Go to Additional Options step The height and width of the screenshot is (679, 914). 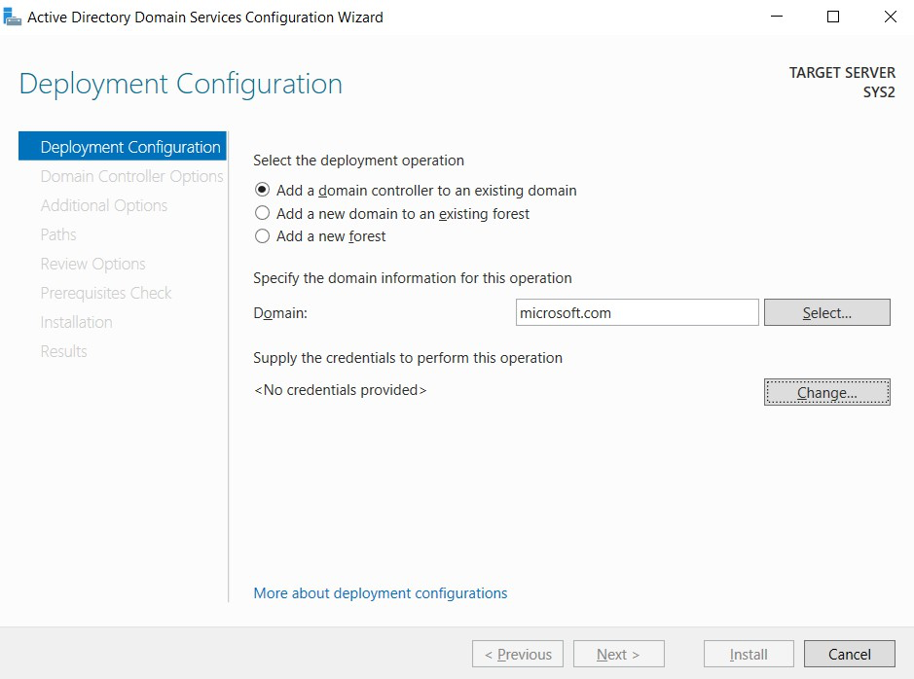(104, 205)
